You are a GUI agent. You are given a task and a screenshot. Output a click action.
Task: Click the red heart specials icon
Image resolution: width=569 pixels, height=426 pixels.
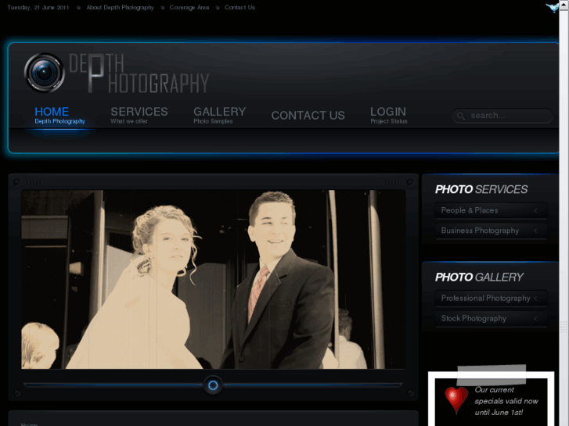tap(456, 400)
